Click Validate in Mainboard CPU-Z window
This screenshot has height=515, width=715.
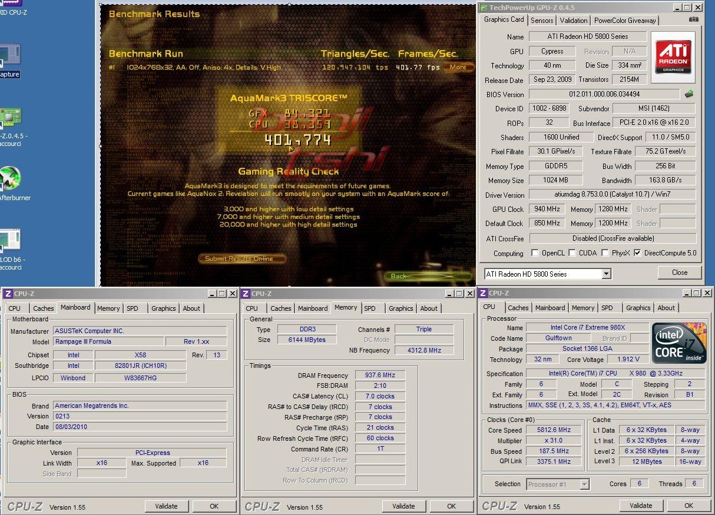[166, 506]
